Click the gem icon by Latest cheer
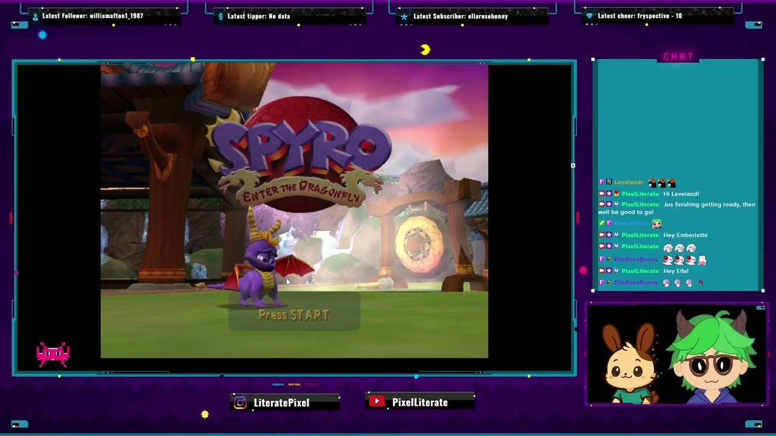 [589, 16]
